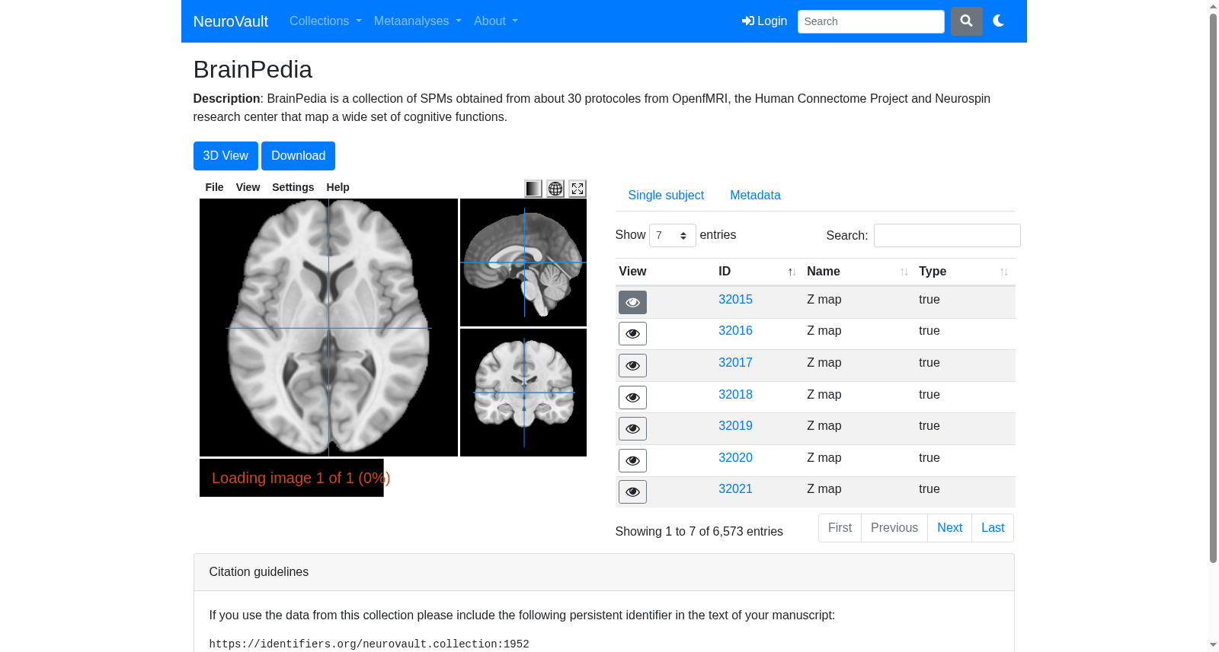Toggle view of image 32021

pos(632,491)
